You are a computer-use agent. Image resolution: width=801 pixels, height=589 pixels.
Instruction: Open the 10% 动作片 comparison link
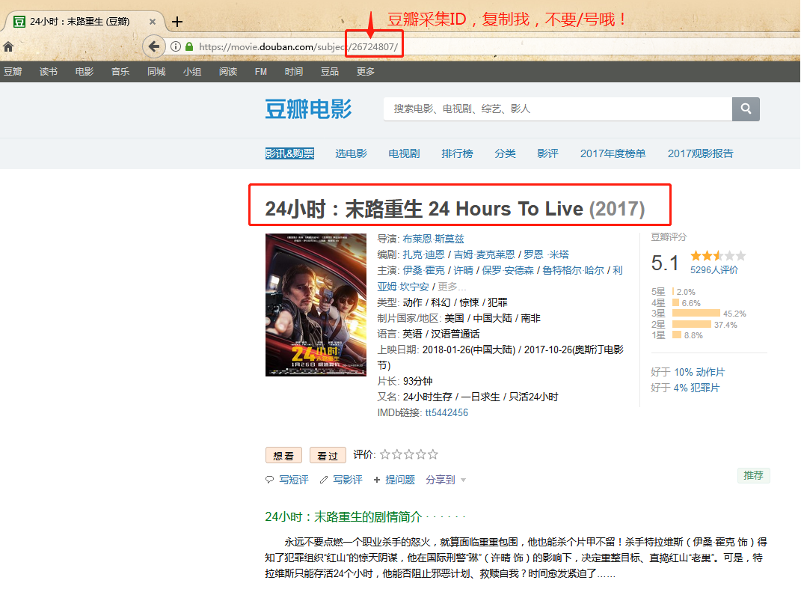click(699, 372)
